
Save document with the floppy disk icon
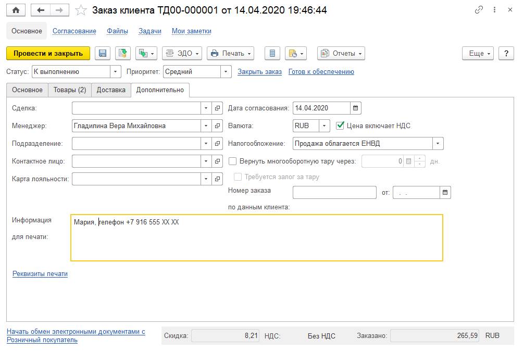103,54
